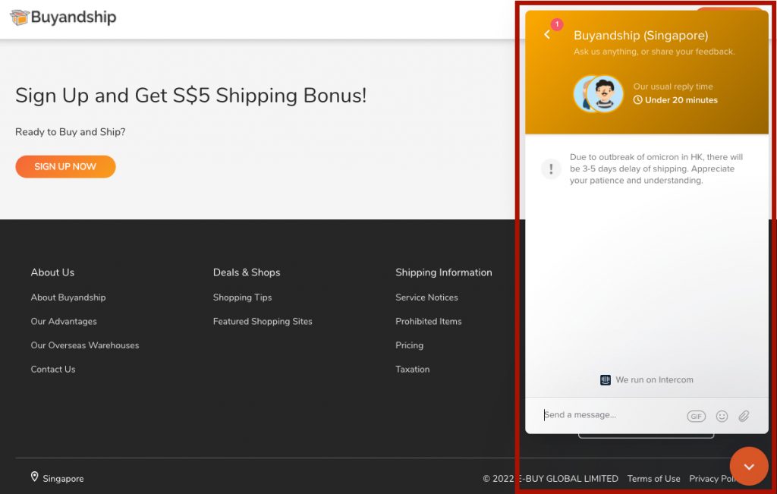Click 'About Us' footer heading
This screenshot has height=494, width=777.
pyautogui.click(x=52, y=272)
